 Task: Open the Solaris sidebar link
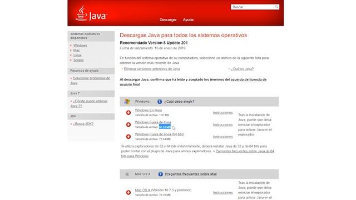pos(78,60)
